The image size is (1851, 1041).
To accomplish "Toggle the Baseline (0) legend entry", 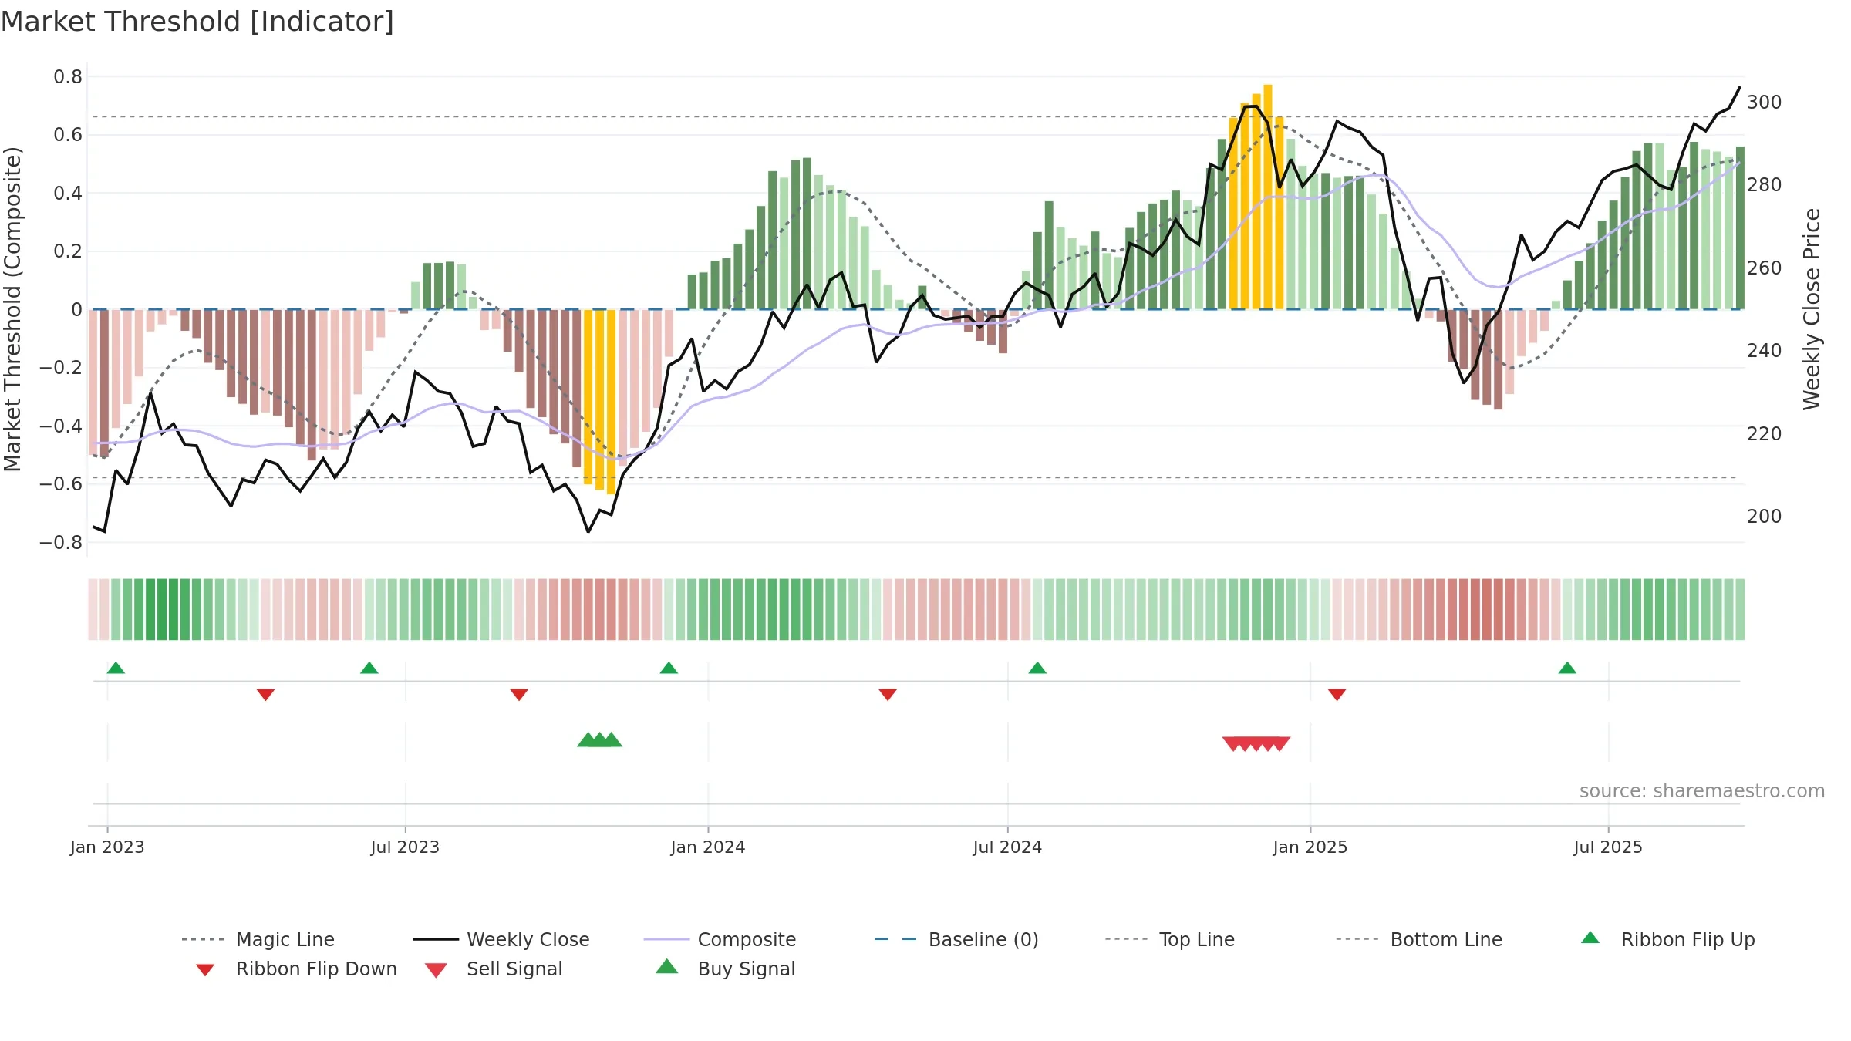I will (x=956, y=939).
